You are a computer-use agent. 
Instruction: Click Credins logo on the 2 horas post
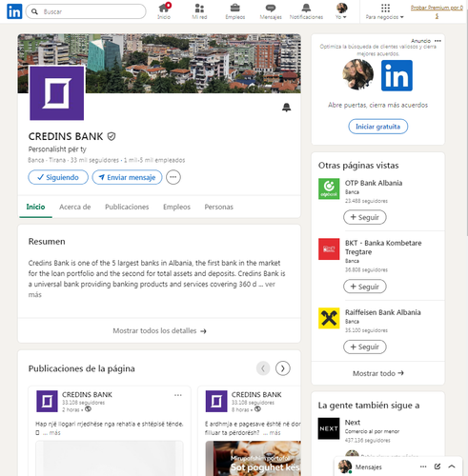click(x=47, y=402)
